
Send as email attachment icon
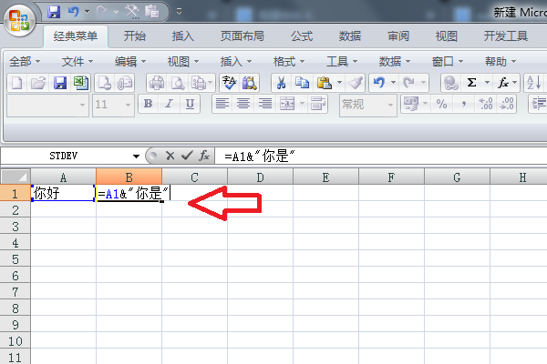pyautogui.click(x=125, y=83)
